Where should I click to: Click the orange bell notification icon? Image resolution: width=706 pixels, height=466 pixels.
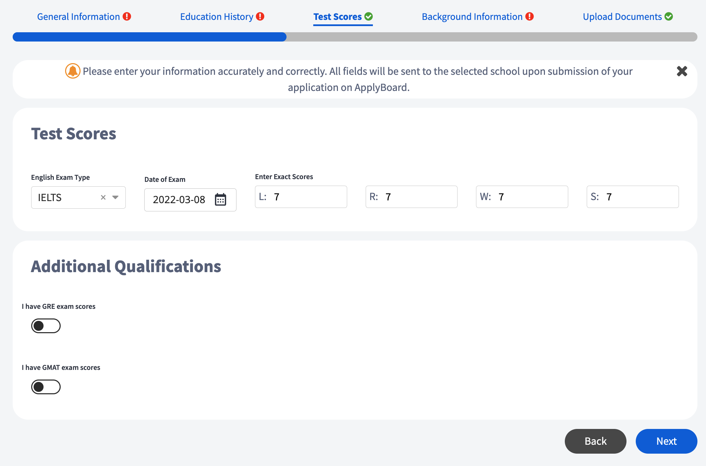click(x=73, y=71)
